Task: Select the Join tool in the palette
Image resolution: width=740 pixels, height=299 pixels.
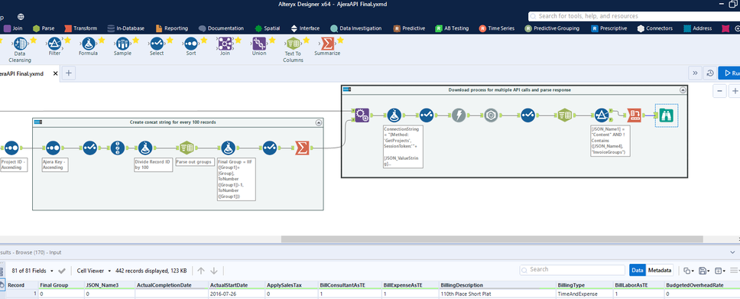Action: pos(225,44)
